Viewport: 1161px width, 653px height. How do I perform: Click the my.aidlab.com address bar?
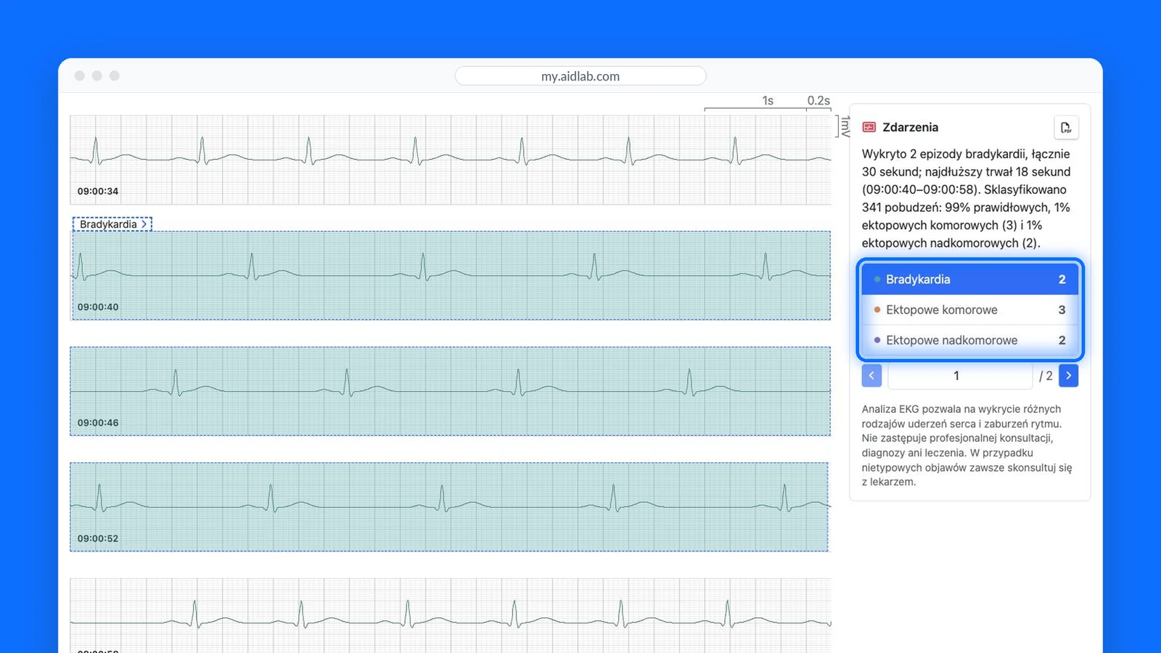(x=580, y=76)
